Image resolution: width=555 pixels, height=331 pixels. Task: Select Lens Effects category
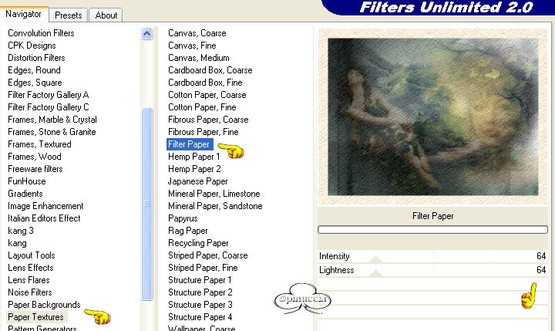[x=30, y=268]
